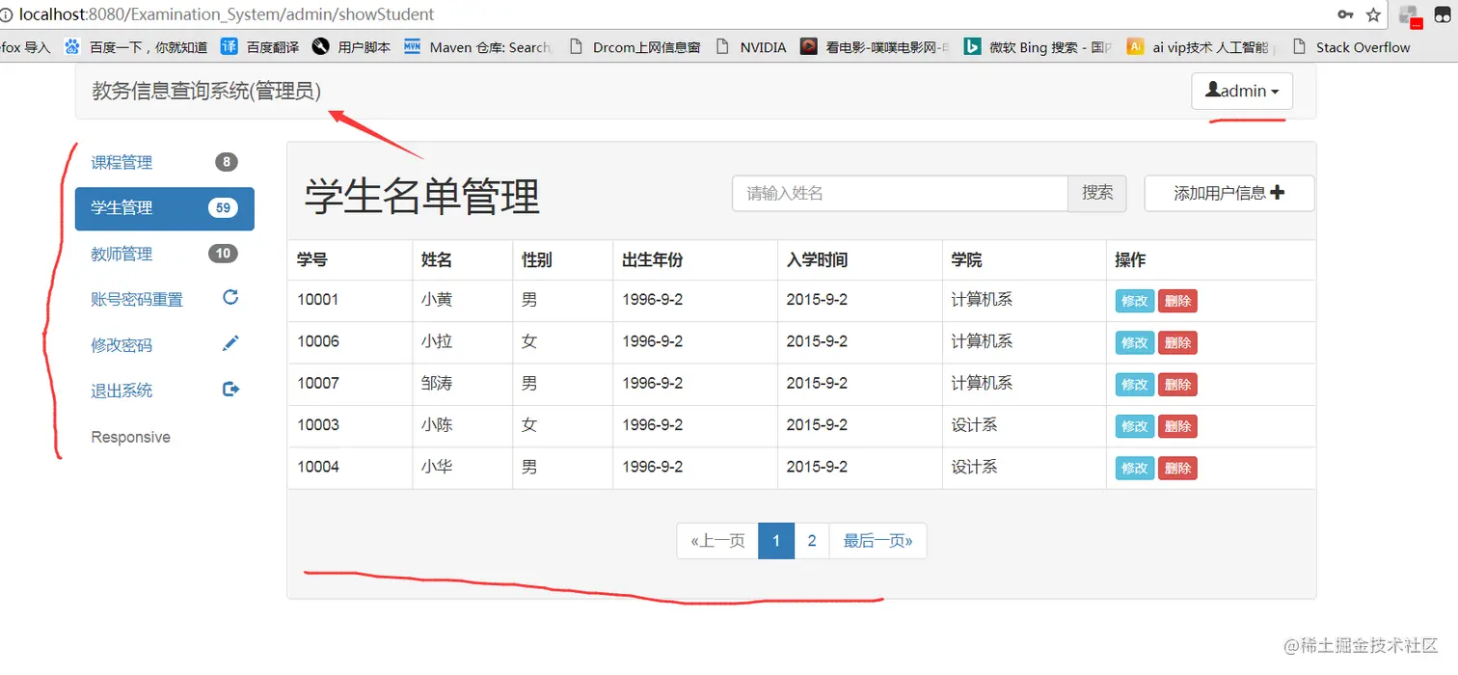The image size is (1458, 675).
Task: Choose 退出系统 in the sidebar
Action: click(x=165, y=391)
